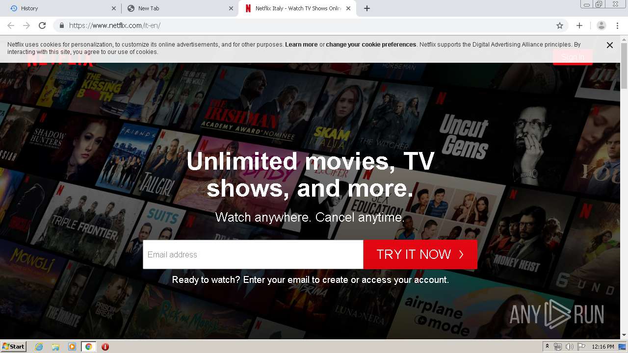Viewport: 628px width, 353px height.
Task: Reload the Netflix page
Action: 42,25
